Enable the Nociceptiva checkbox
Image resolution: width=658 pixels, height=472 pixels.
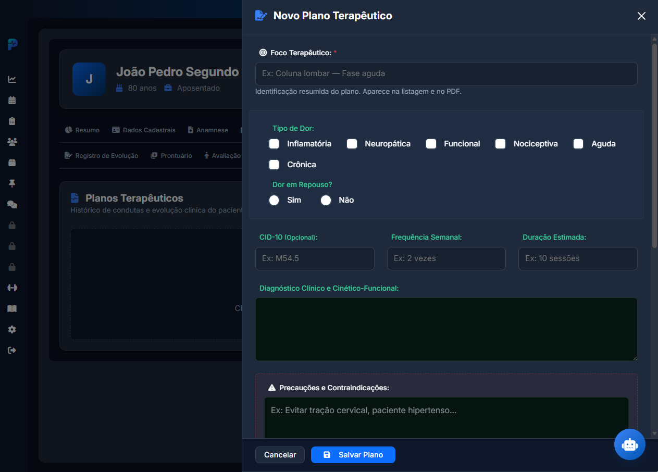pos(500,144)
